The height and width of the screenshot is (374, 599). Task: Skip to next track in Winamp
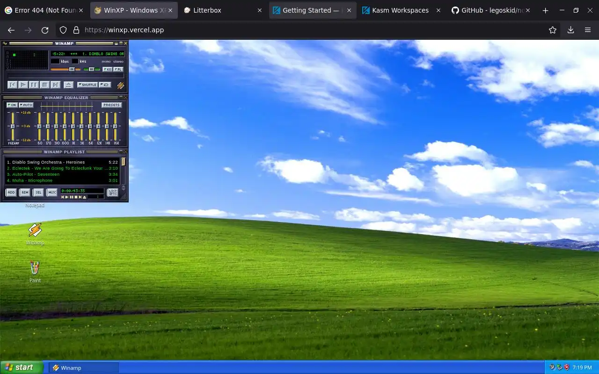[56, 85]
